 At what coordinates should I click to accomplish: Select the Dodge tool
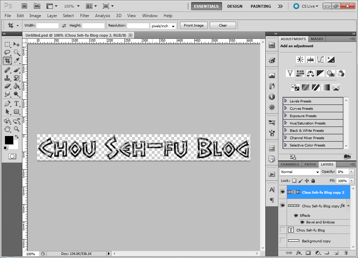16,94
